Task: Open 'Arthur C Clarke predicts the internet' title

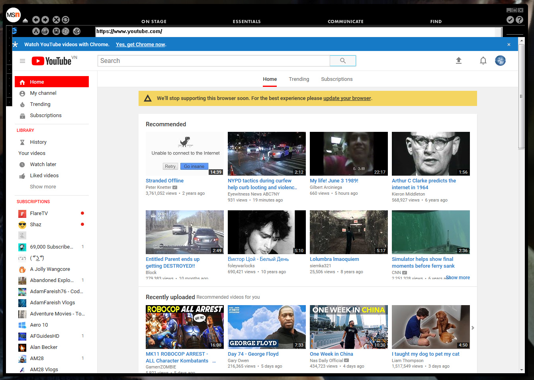Action: coord(424,184)
